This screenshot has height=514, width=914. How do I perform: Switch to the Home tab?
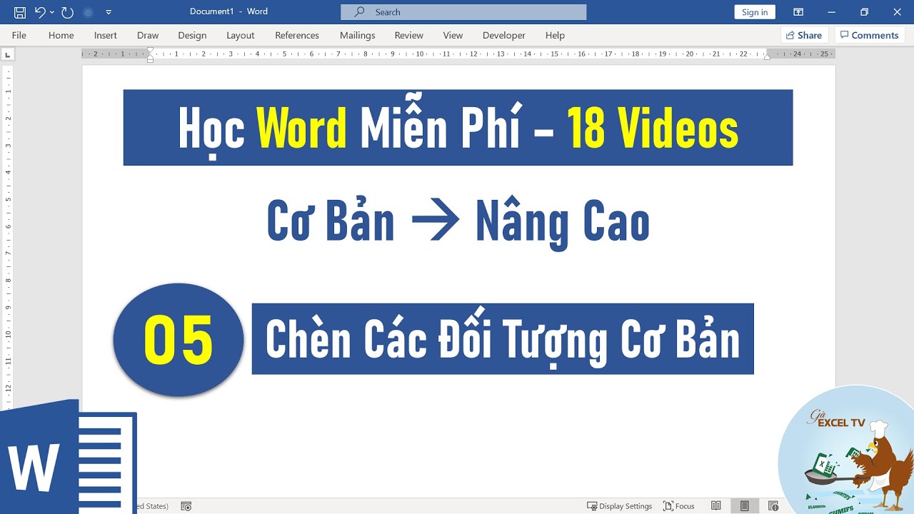pos(61,35)
